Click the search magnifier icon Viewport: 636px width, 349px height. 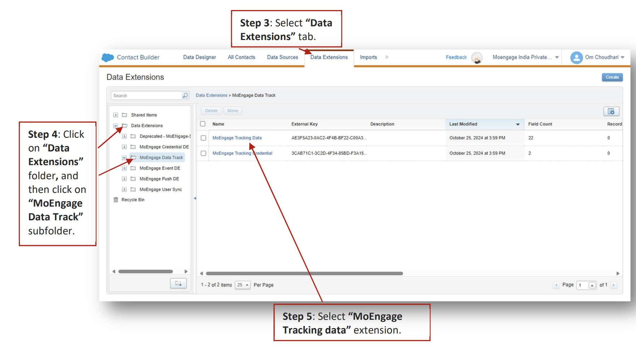click(185, 96)
